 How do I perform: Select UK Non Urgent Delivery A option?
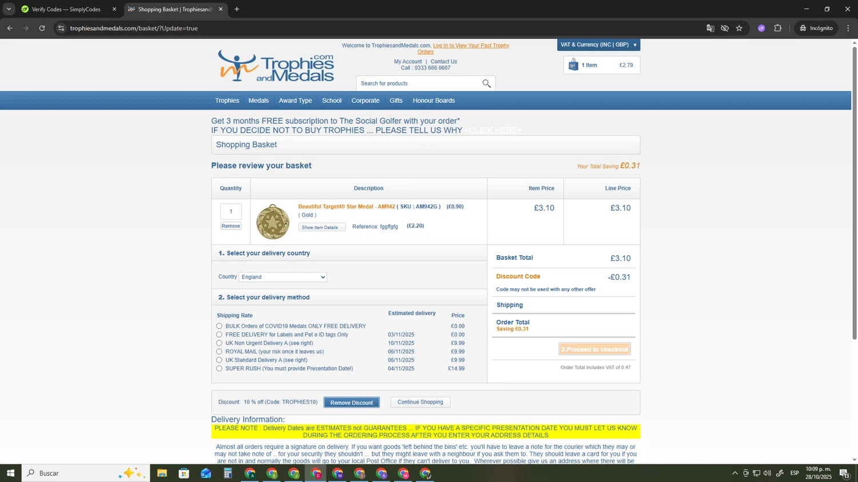(219, 343)
